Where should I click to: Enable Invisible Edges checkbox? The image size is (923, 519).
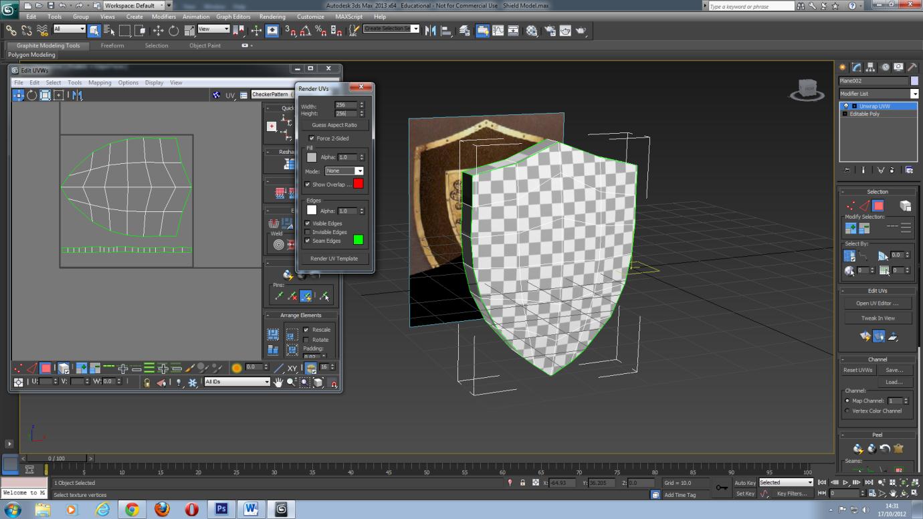click(x=308, y=232)
